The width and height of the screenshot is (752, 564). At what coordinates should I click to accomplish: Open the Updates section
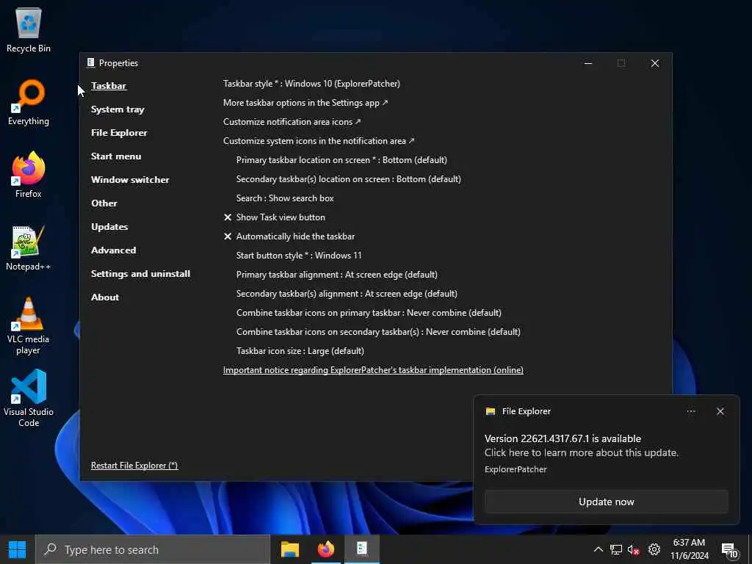pyautogui.click(x=109, y=227)
